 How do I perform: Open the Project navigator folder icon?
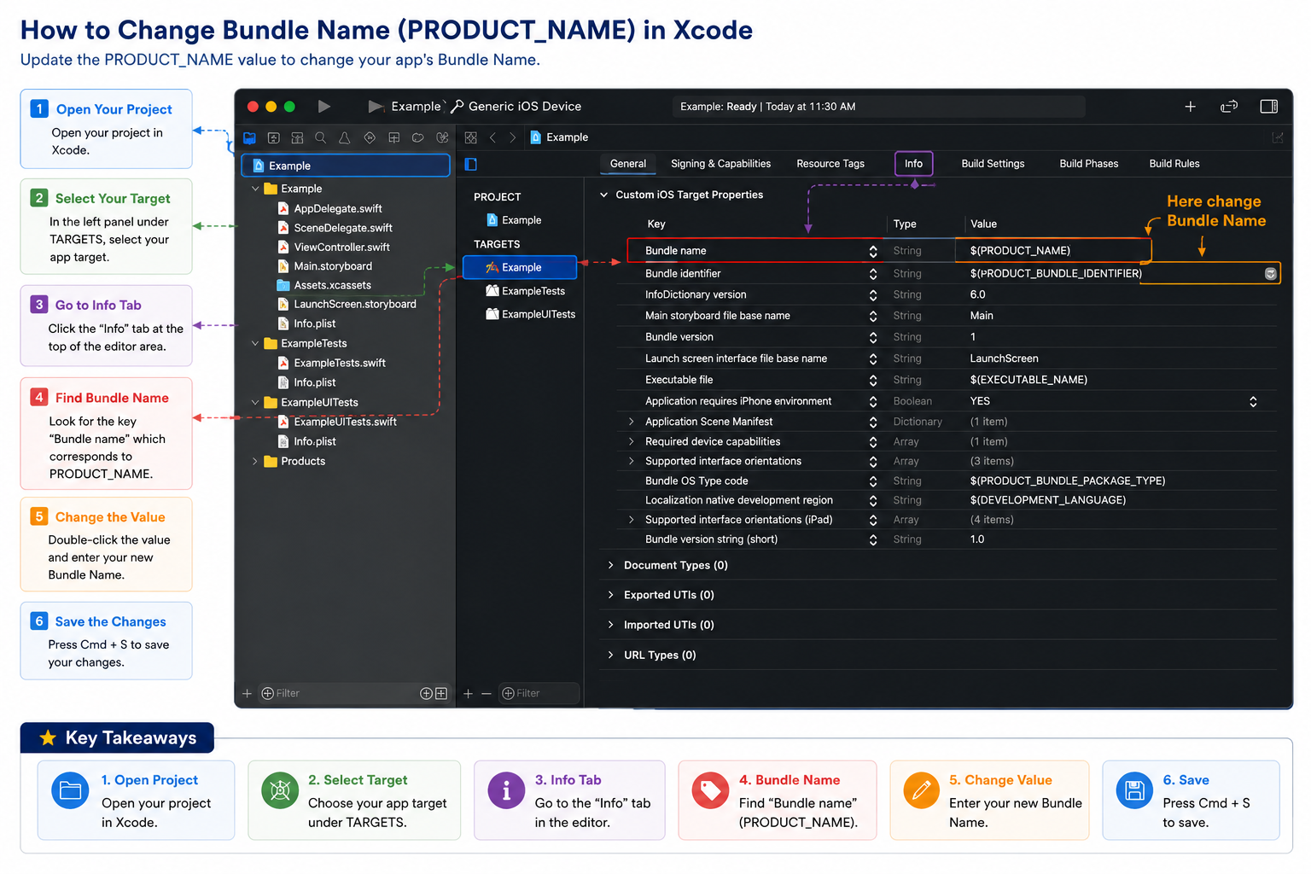[x=249, y=137]
